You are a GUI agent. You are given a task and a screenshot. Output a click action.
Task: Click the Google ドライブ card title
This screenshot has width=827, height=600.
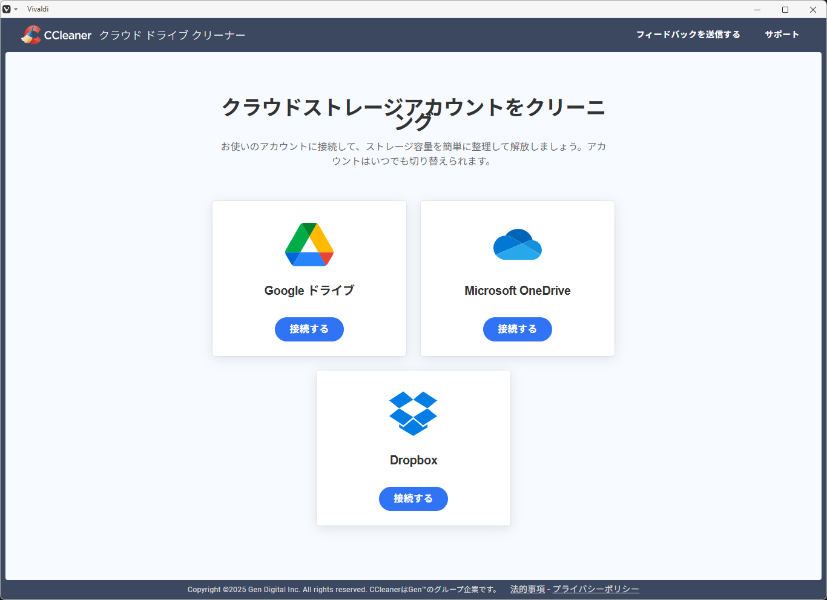click(x=309, y=291)
